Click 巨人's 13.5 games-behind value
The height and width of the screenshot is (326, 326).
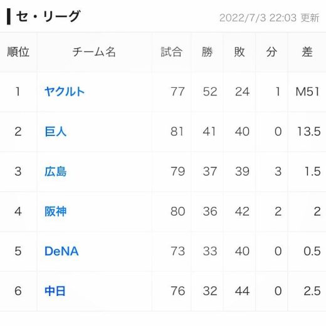[309, 132]
